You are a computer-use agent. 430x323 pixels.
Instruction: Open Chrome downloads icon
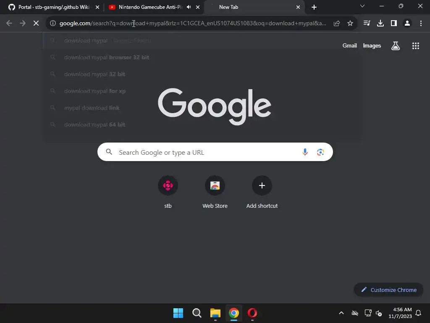(380, 24)
